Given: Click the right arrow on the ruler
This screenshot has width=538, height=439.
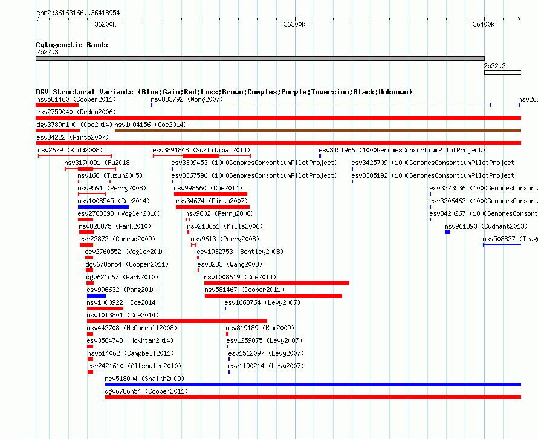Looking at the screenshot, I should 519,19.
